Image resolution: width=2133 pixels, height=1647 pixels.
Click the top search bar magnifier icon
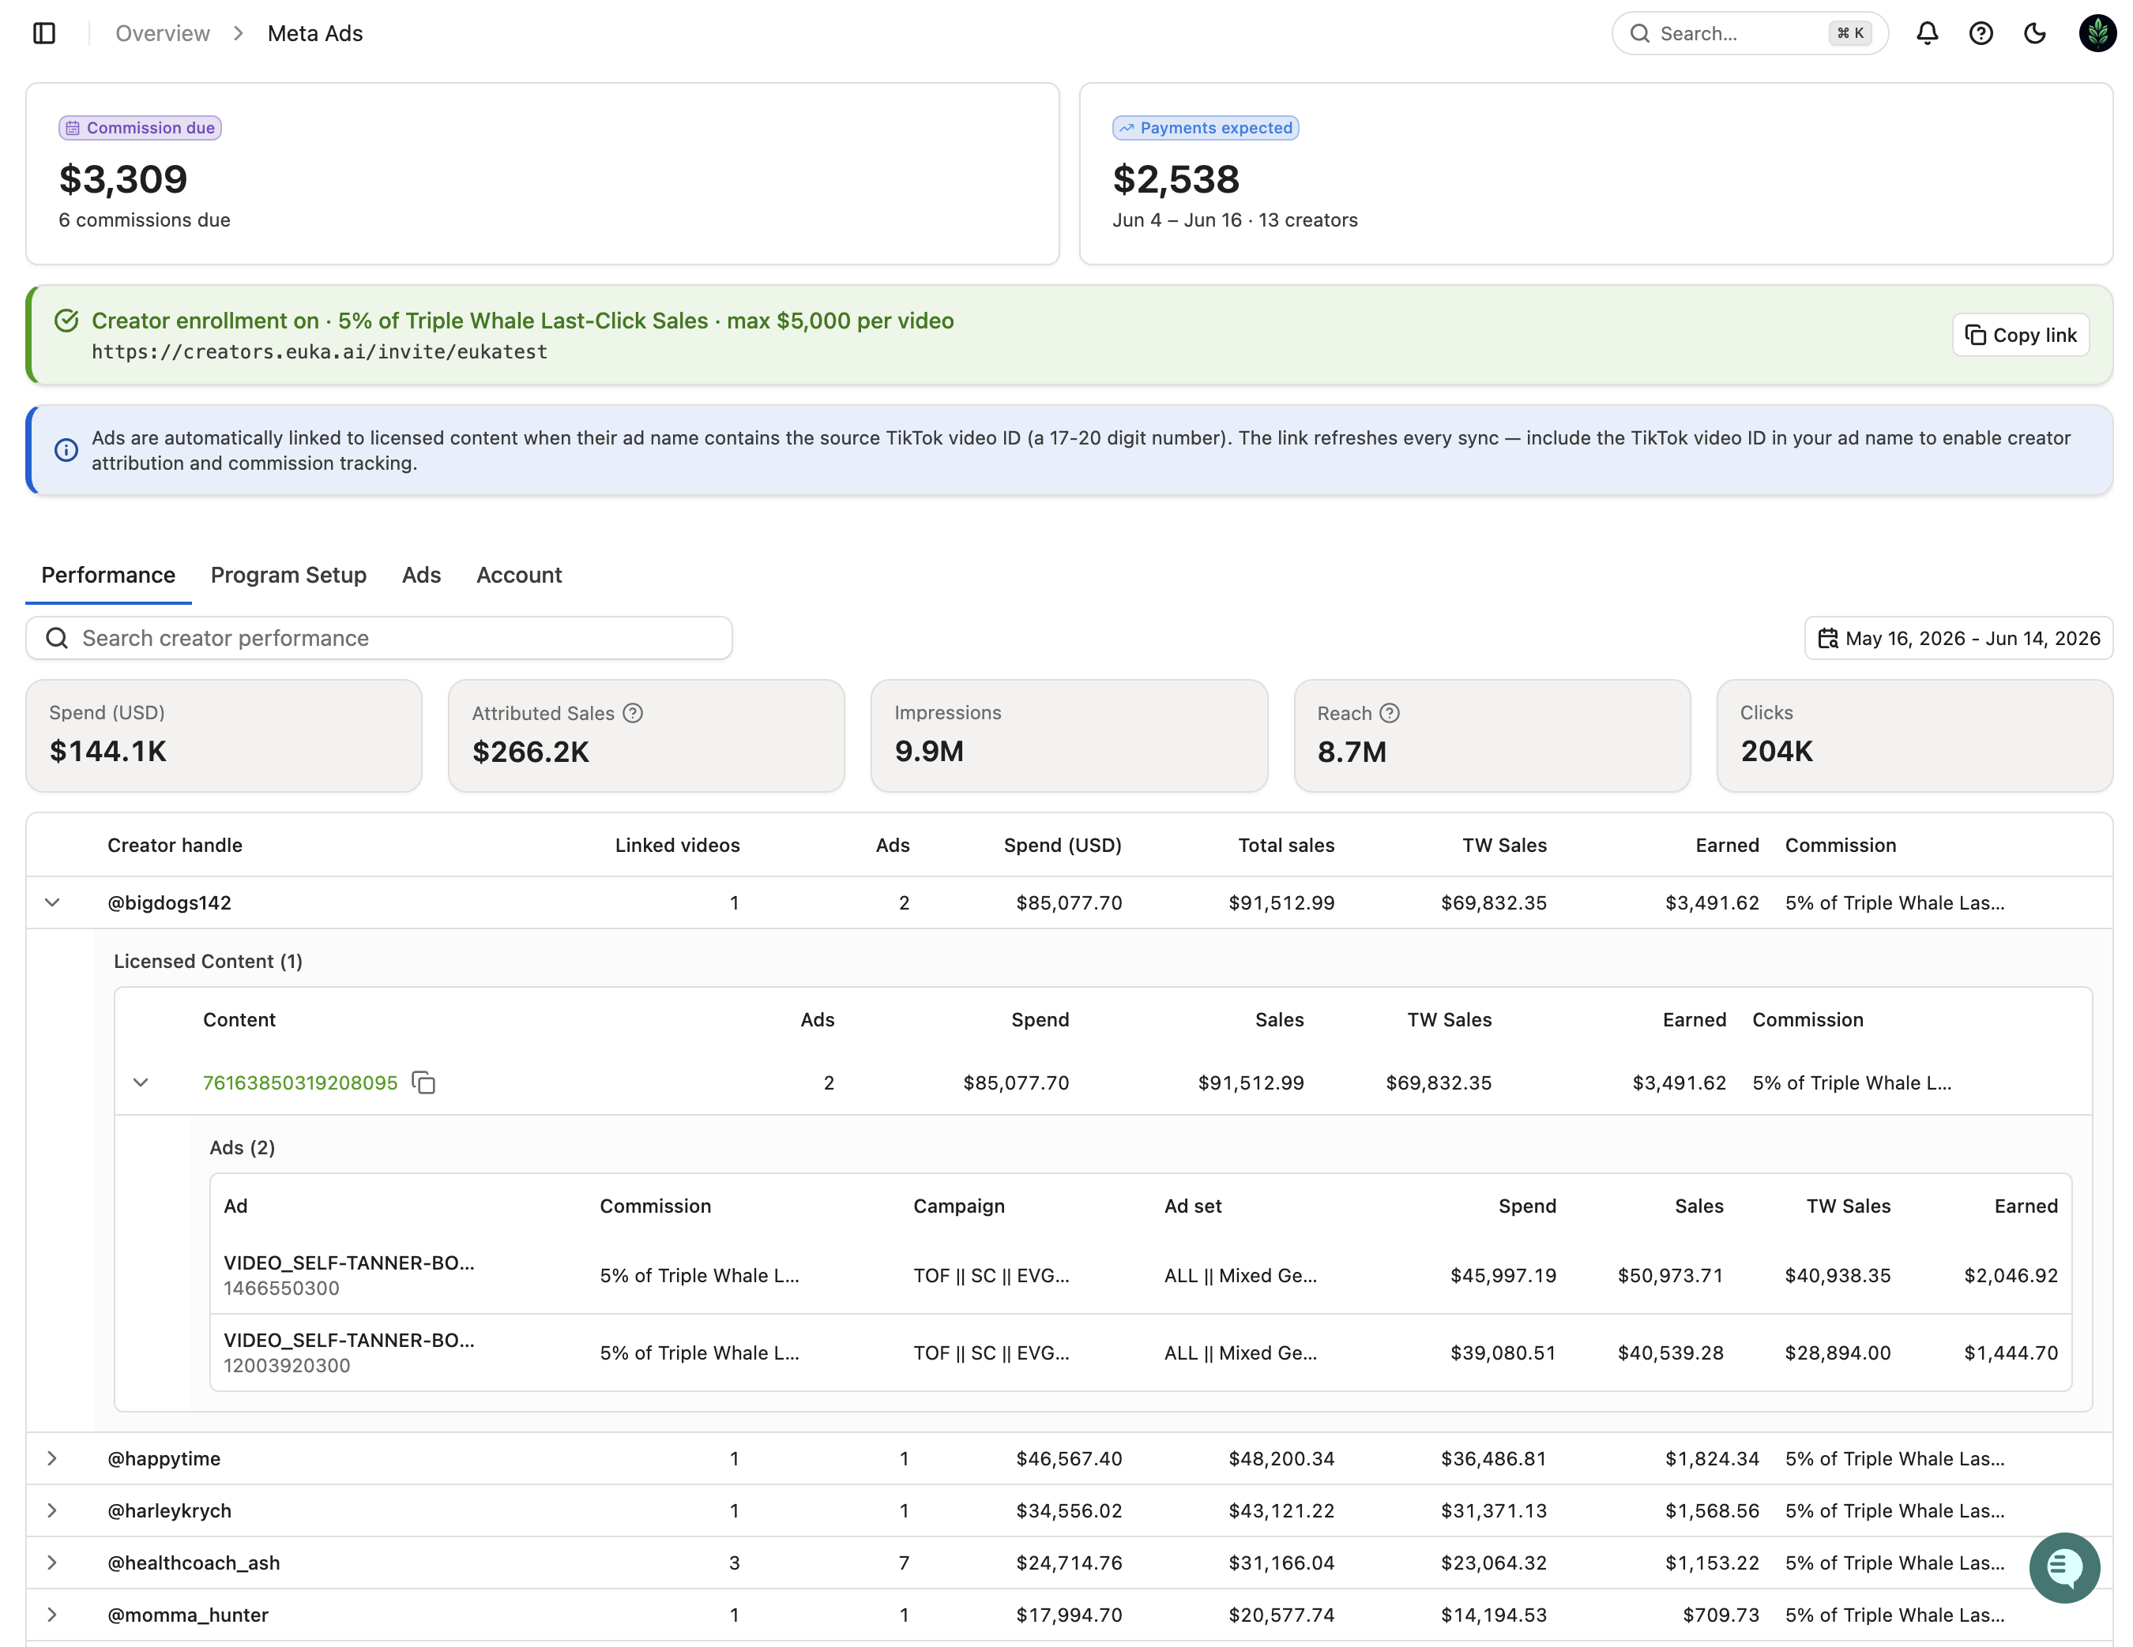pos(1640,33)
